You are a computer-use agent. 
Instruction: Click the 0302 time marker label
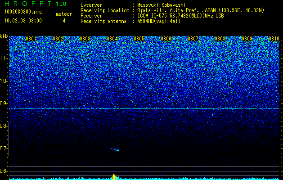click(58, 39)
